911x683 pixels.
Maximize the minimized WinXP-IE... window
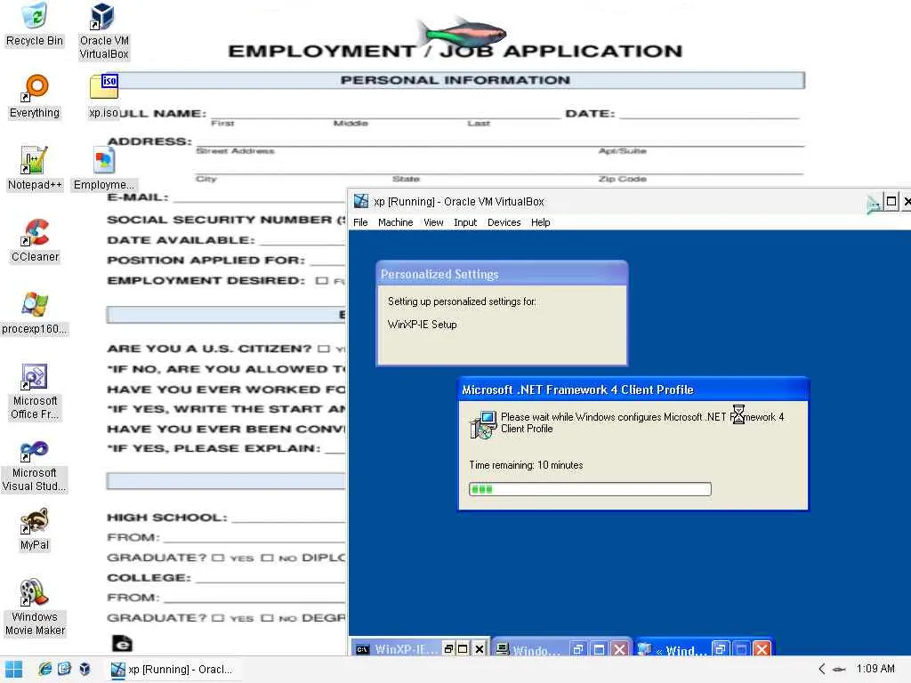(463, 649)
